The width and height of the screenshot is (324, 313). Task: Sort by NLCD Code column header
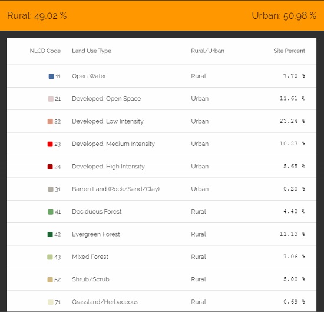[45, 51]
